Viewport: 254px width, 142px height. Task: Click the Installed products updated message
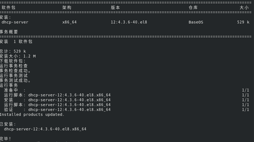(x=32, y=114)
